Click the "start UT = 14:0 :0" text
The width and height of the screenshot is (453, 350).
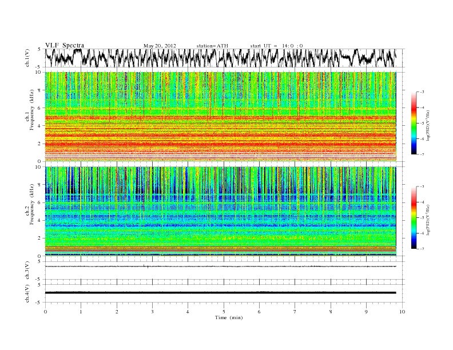pos(276,46)
